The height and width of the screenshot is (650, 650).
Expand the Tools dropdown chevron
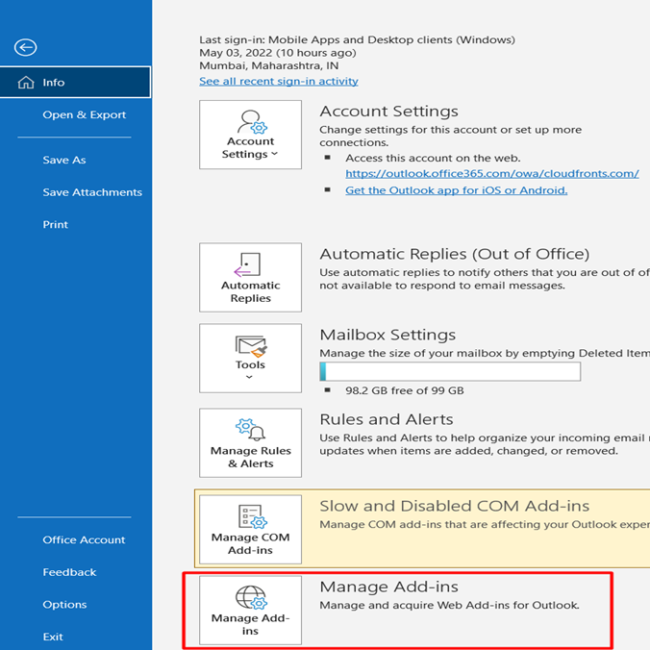pyautogui.click(x=249, y=377)
